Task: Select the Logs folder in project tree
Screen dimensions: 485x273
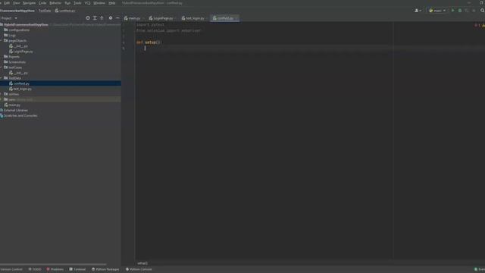Action: [x=12, y=36]
